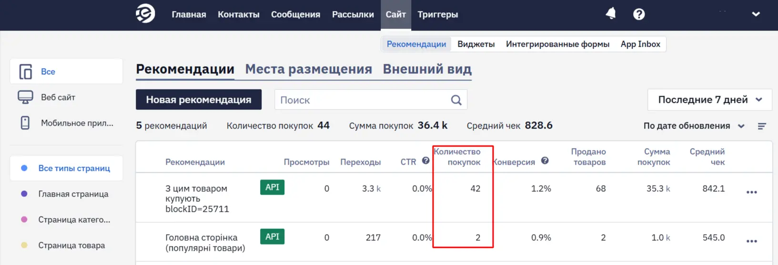Switch to the Рекомендации sub-tab
Image resolution: width=778 pixels, height=265 pixels.
coord(416,44)
